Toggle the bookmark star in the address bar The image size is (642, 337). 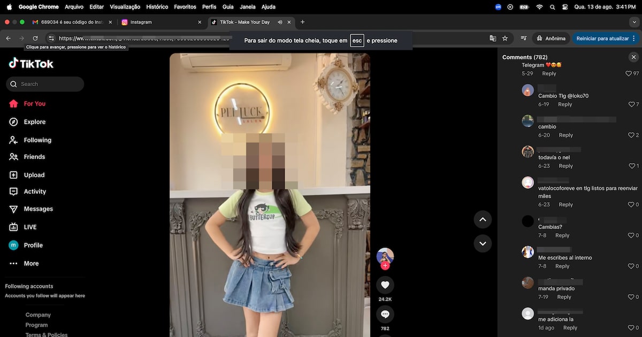pos(505,39)
